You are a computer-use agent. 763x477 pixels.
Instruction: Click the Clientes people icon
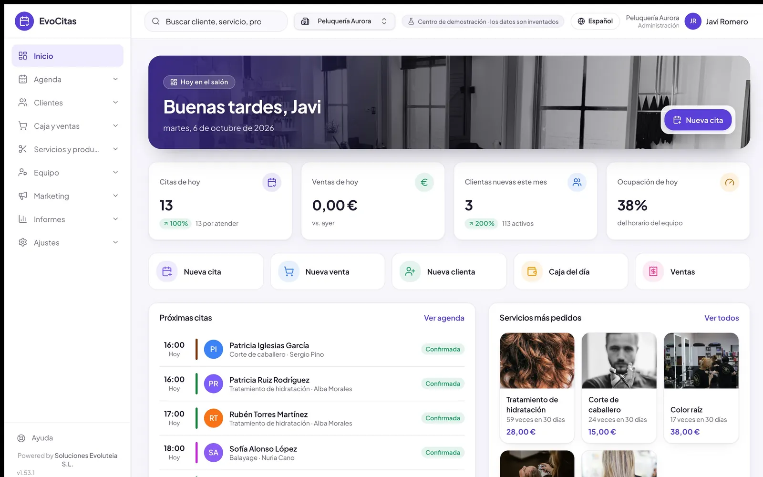pos(23,103)
